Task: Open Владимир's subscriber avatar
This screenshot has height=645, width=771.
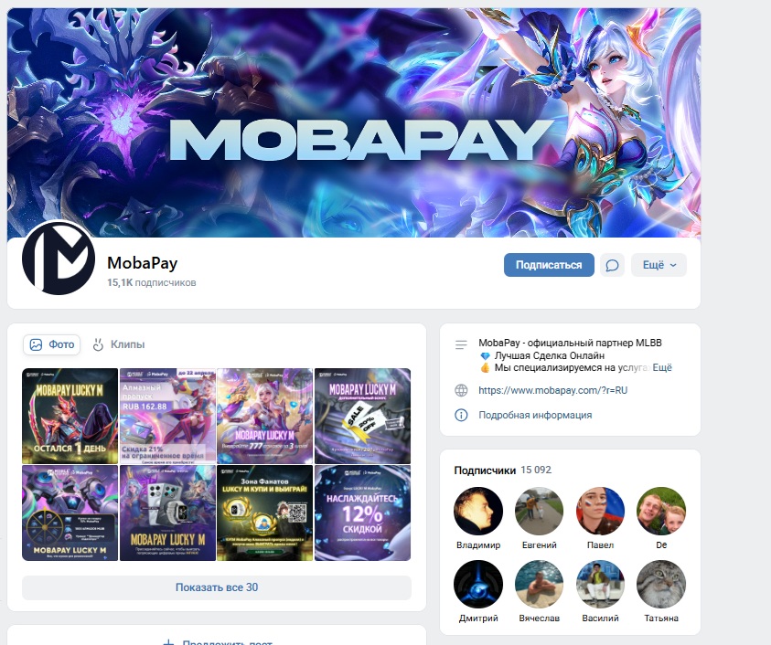Action: (x=478, y=511)
